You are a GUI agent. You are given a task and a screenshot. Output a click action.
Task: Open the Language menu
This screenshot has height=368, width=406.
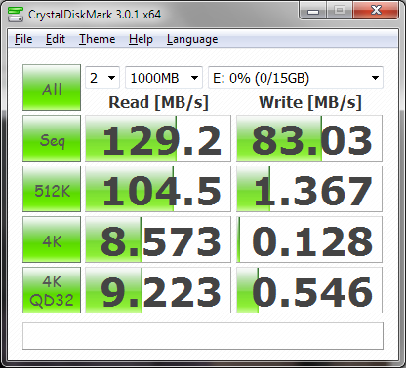(192, 39)
